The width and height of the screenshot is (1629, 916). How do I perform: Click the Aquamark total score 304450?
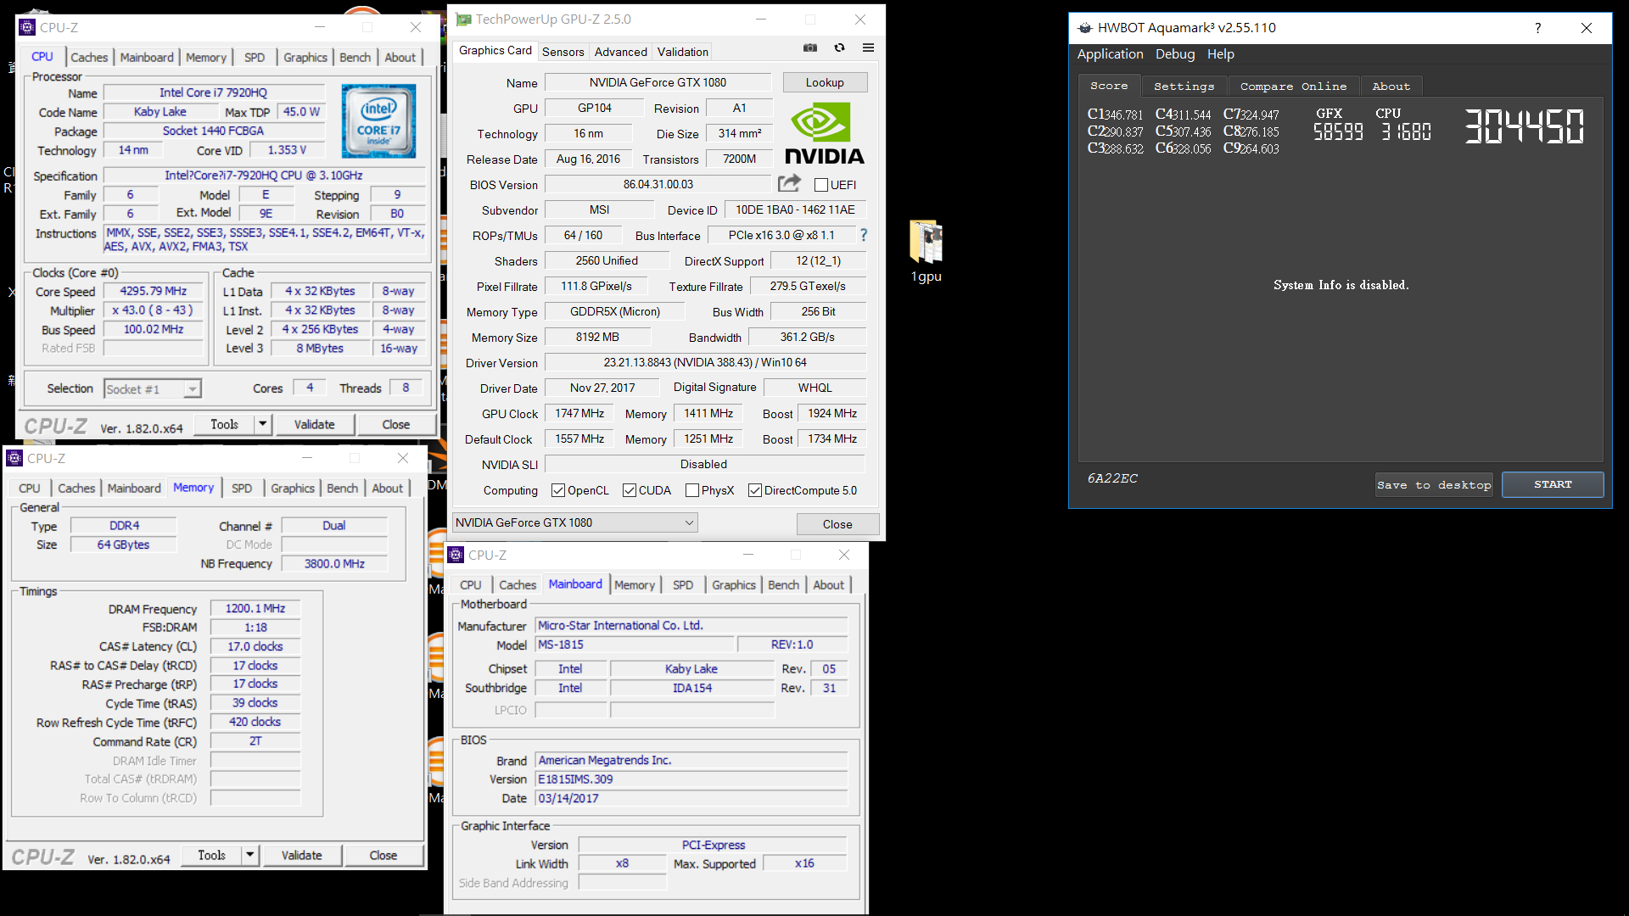point(1524,126)
